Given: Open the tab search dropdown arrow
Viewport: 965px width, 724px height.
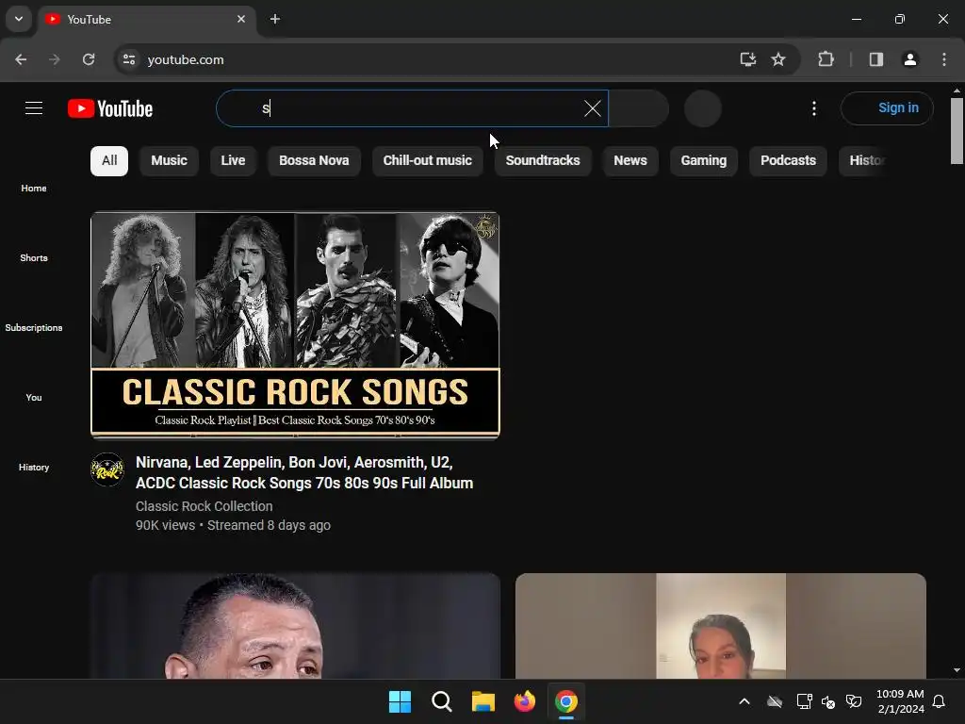Looking at the screenshot, I should (x=19, y=19).
